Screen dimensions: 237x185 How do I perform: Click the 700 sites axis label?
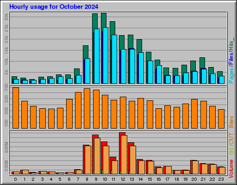(6, 87)
